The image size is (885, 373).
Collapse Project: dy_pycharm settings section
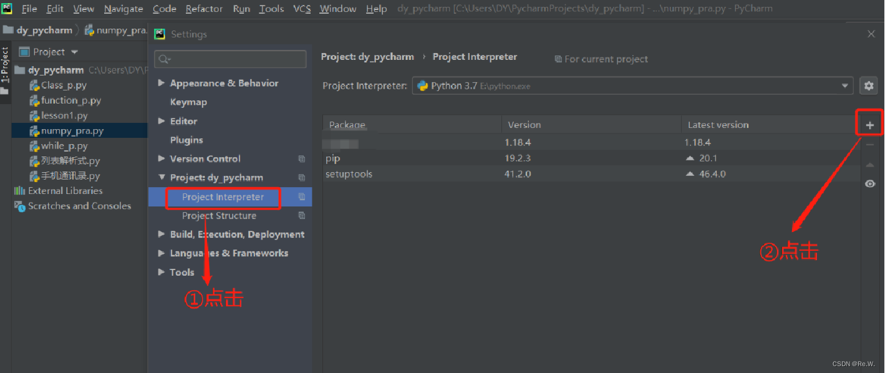click(162, 178)
